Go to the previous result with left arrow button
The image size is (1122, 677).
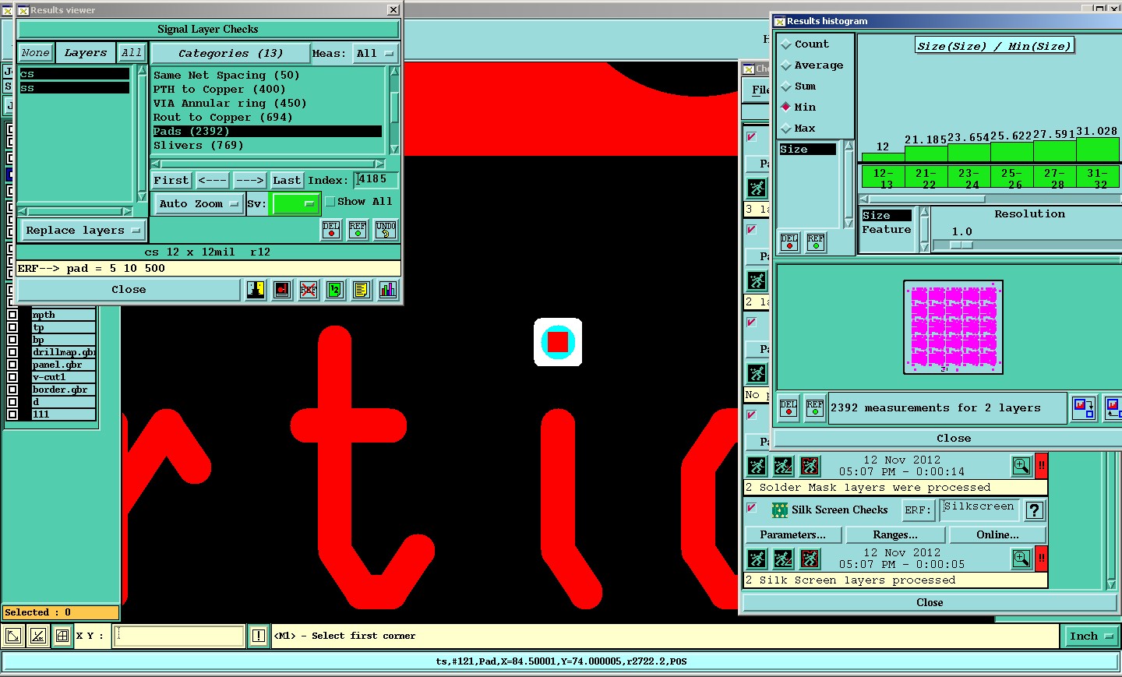pos(212,180)
